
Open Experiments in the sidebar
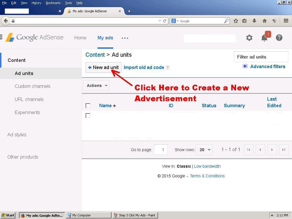27,112
